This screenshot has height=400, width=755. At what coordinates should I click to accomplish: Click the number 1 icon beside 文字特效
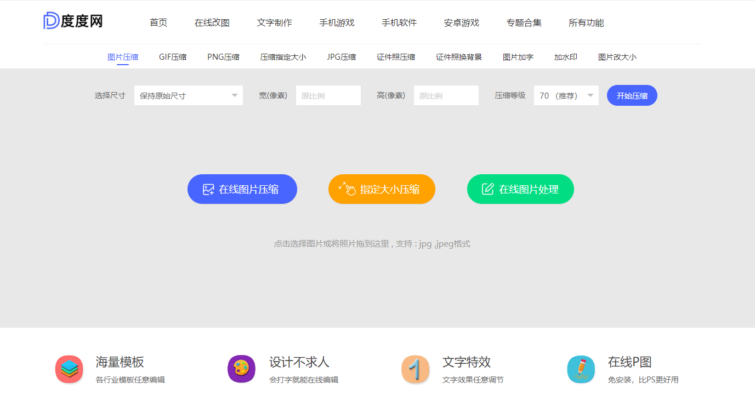click(415, 369)
